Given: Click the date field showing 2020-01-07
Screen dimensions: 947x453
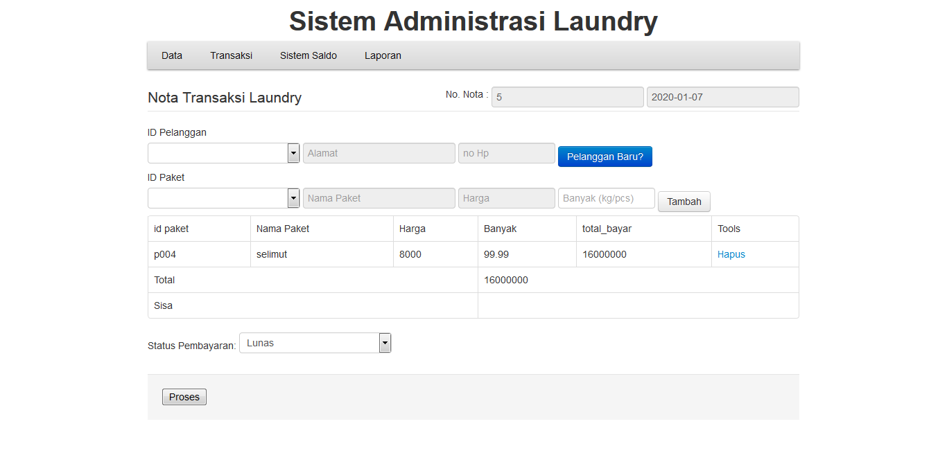Looking at the screenshot, I should 722,96.
